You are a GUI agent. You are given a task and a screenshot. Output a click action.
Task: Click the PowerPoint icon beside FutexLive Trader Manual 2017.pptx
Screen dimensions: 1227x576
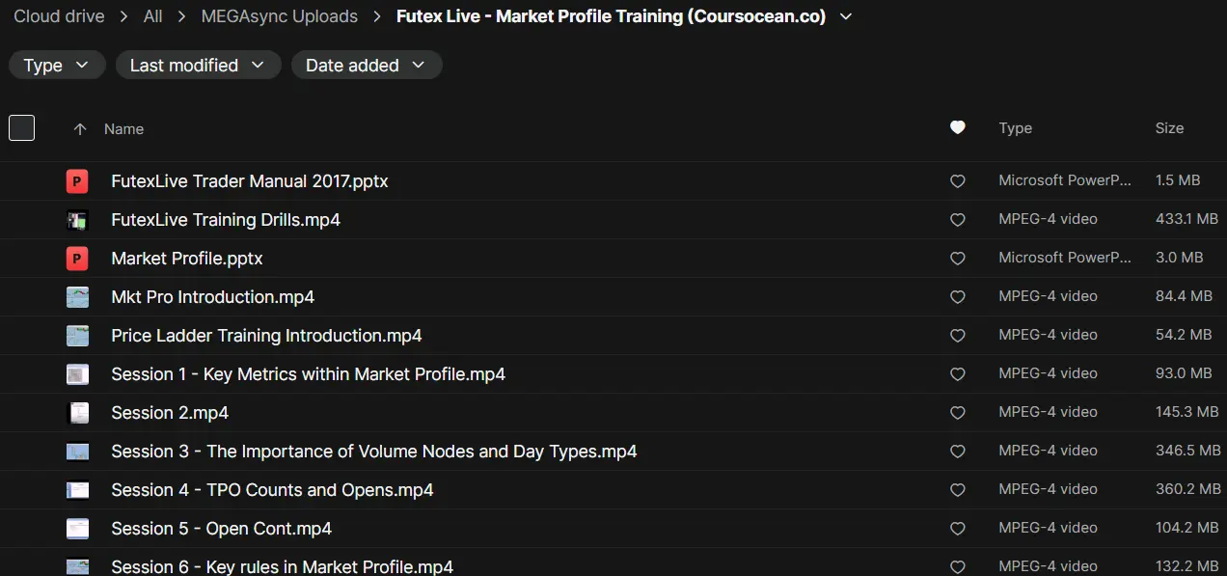tap(77, 180)
